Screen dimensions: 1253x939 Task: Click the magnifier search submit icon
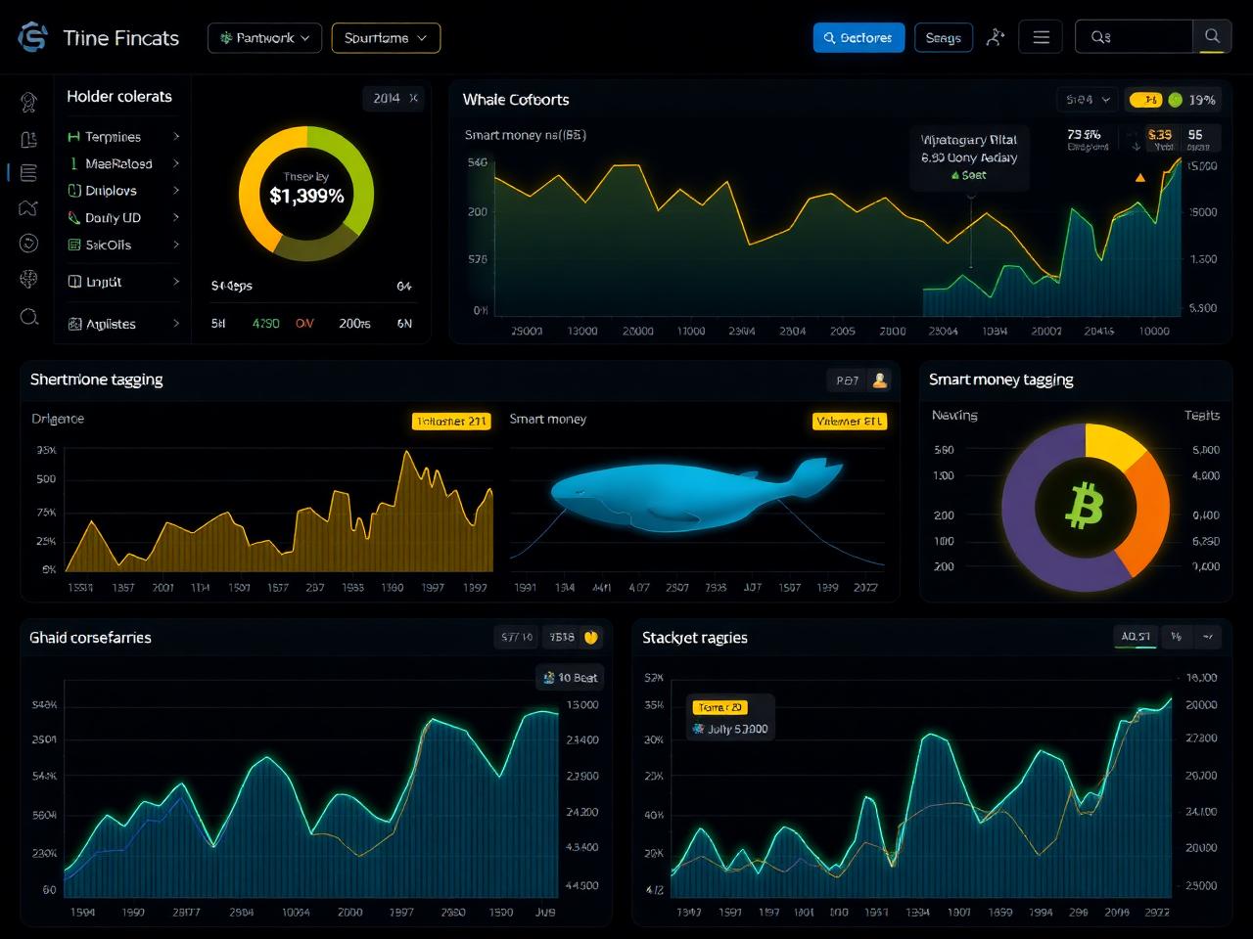1212,37
